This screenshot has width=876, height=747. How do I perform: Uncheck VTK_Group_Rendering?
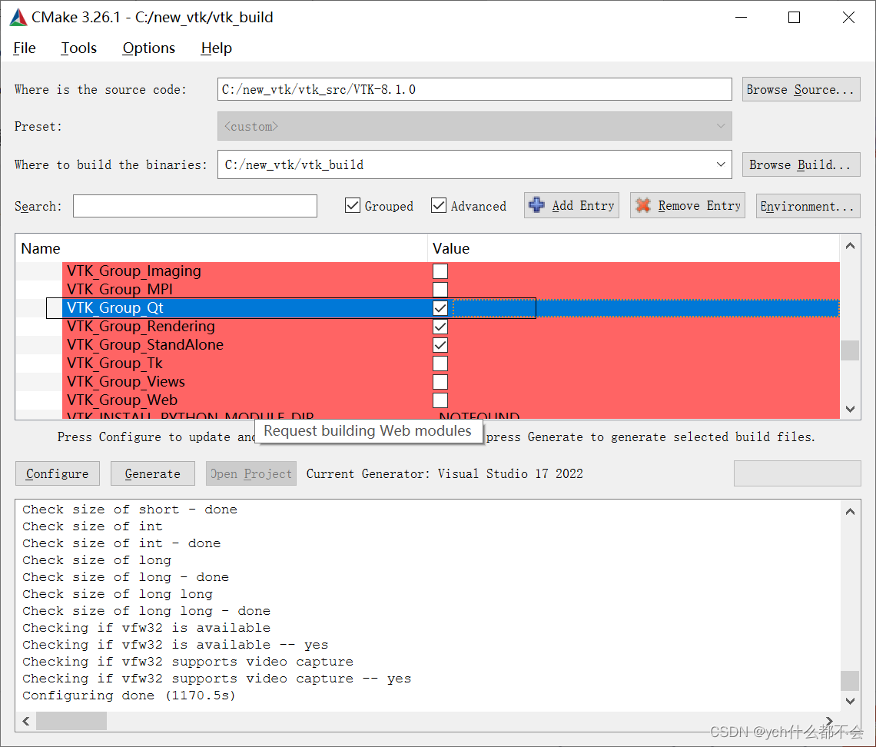(440, 326)
